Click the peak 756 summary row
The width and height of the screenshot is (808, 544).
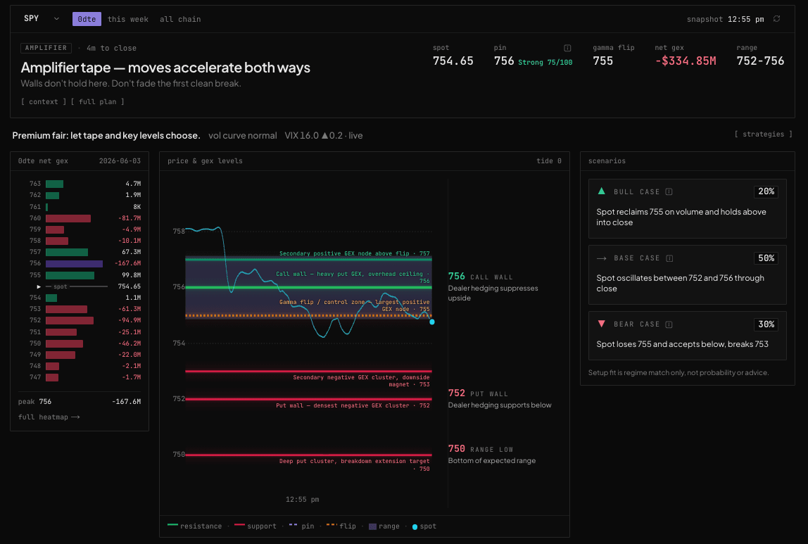[80, 401]
